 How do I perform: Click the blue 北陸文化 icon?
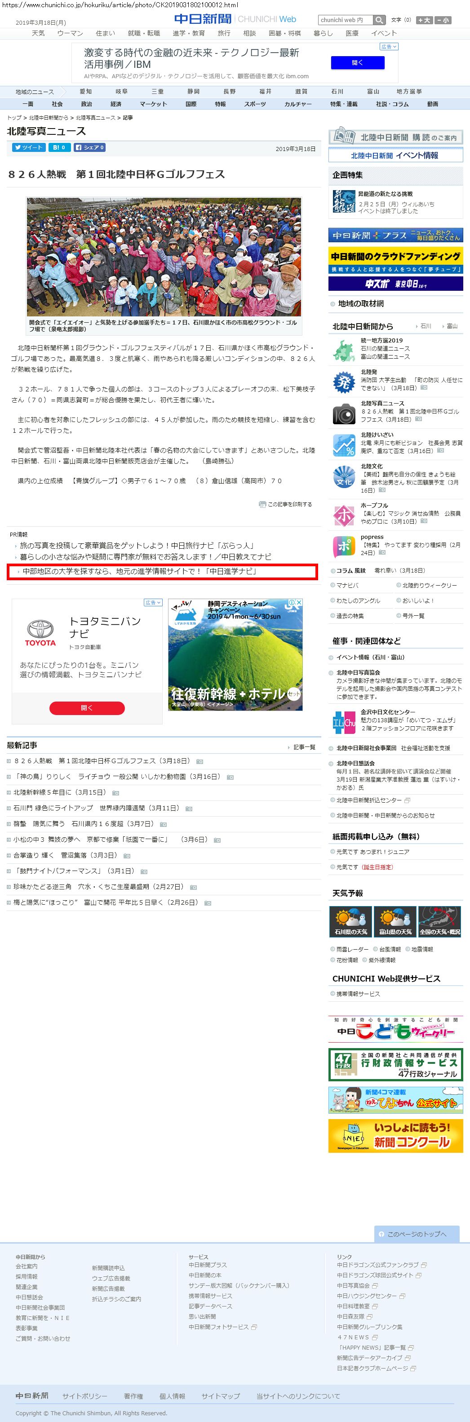[x=344, y=476]
